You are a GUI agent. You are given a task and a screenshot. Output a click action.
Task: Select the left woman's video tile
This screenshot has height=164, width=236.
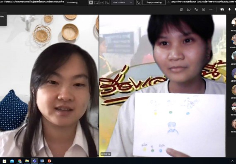[x=49, y=86]
